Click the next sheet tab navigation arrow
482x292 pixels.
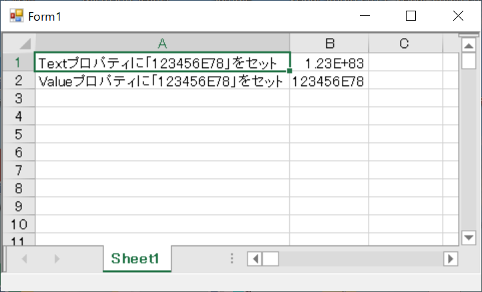coord(57,259)
